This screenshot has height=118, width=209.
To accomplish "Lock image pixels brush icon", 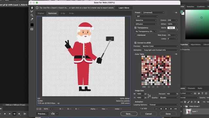I will [188, 102].
